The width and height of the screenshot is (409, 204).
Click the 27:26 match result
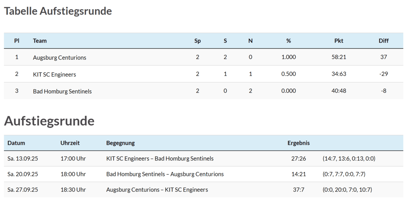pos(299,158)
